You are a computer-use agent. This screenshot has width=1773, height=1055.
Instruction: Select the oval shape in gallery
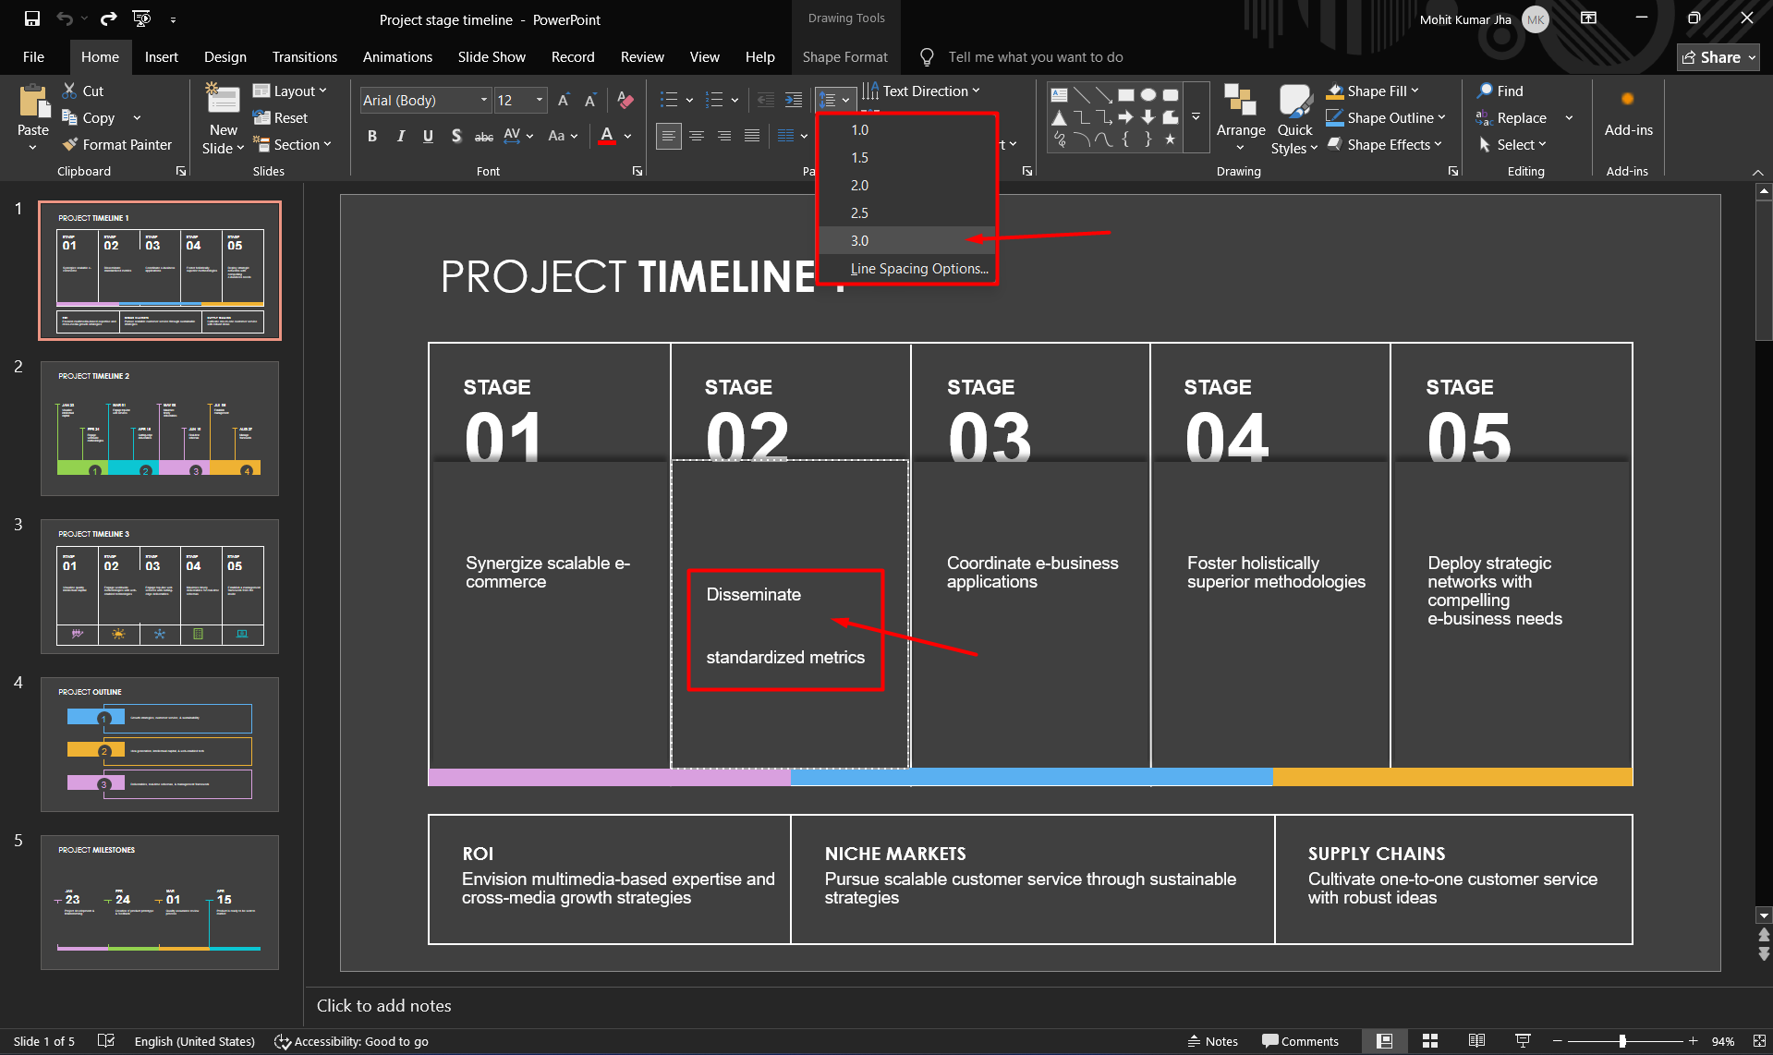[1148, 94]
